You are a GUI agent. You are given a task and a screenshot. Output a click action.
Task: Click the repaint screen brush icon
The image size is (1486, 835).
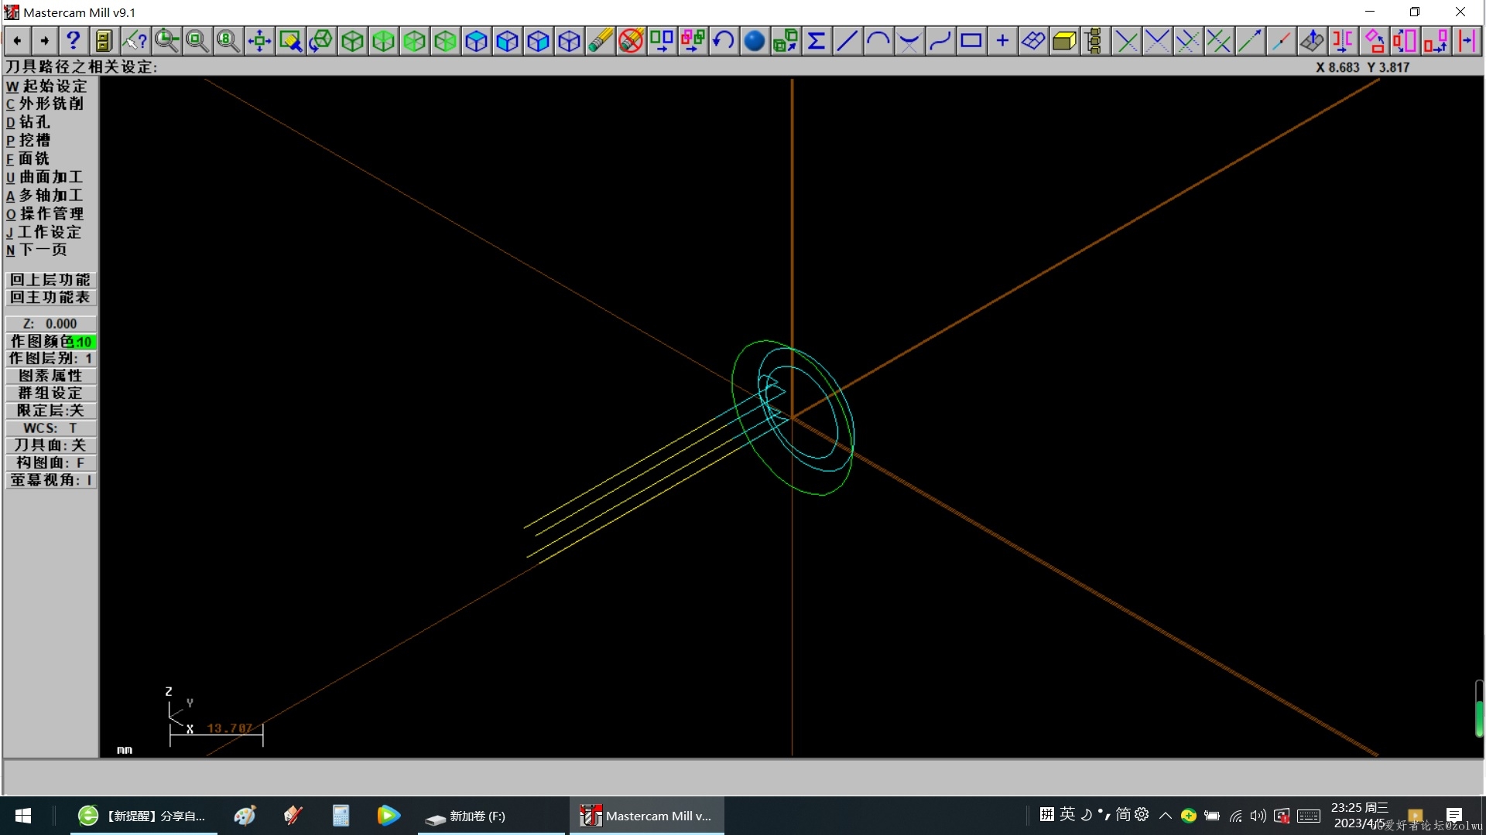coord(290,40)
